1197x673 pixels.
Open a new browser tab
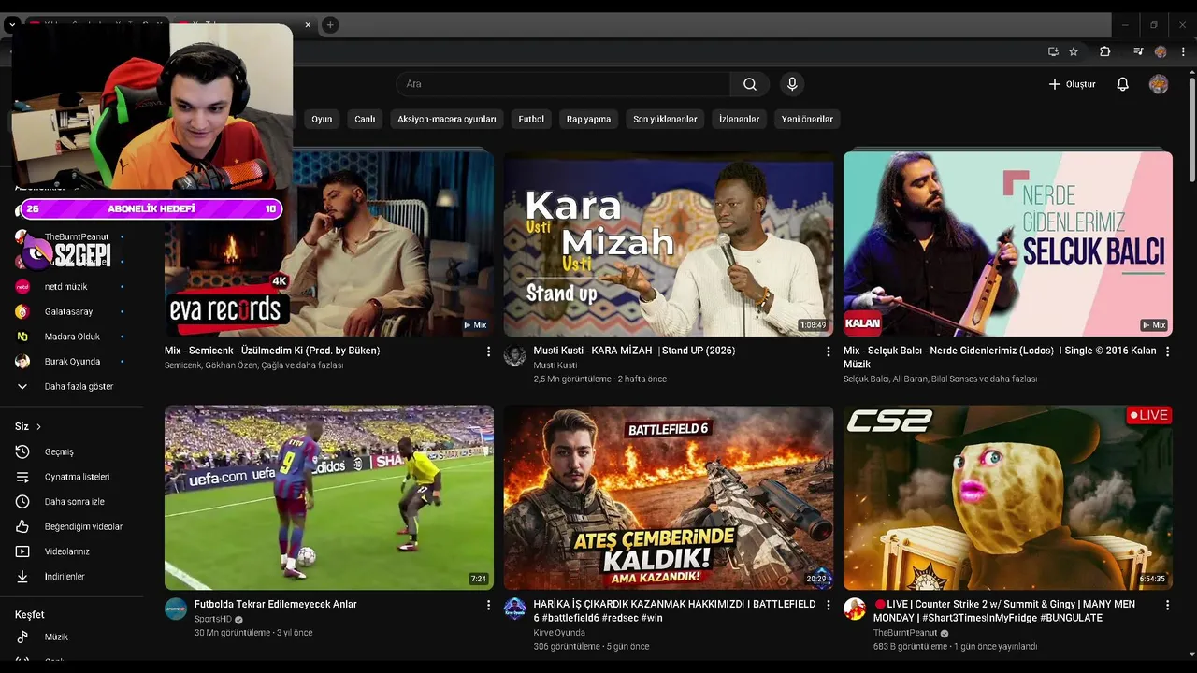tap(330, 25)
